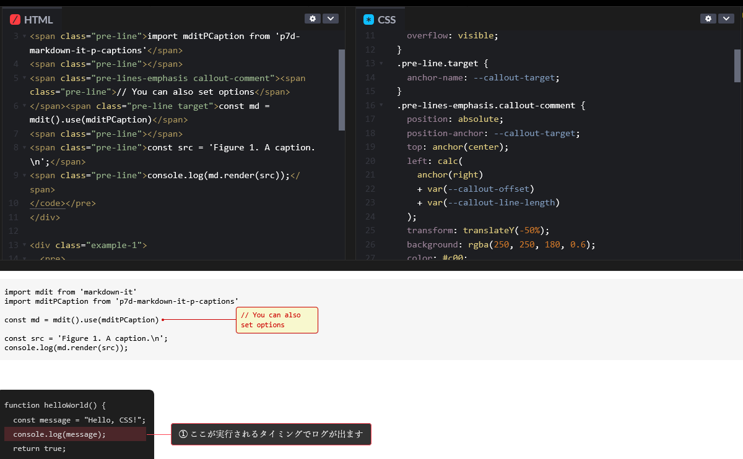Click the red slash HTML icon
743x459 pixels.
point(15,20)
